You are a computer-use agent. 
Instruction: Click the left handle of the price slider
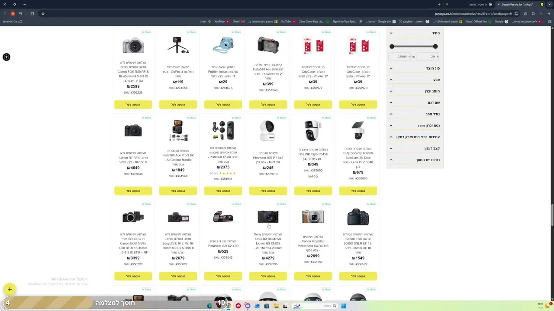(392, 46)
